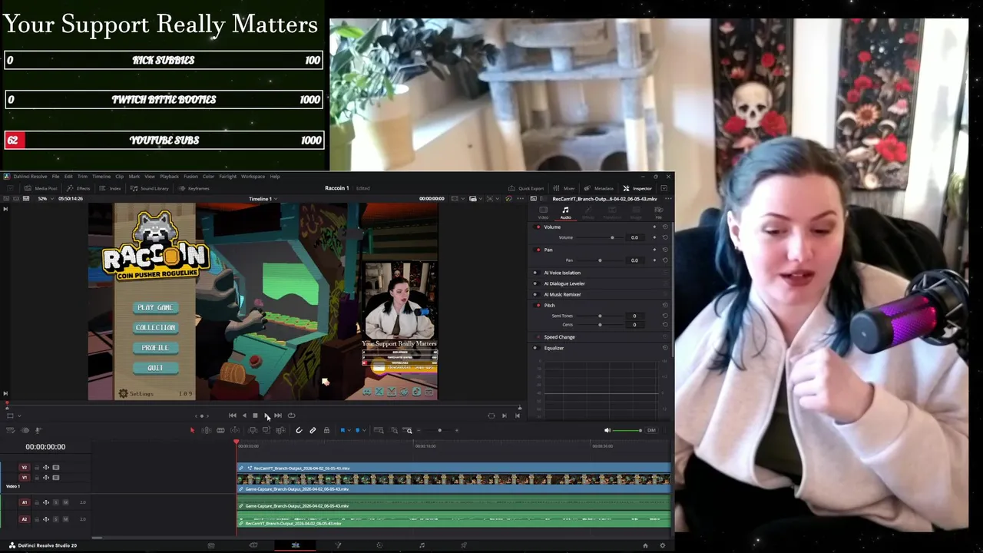Switch to the Media page icon

tap(211, 545)
